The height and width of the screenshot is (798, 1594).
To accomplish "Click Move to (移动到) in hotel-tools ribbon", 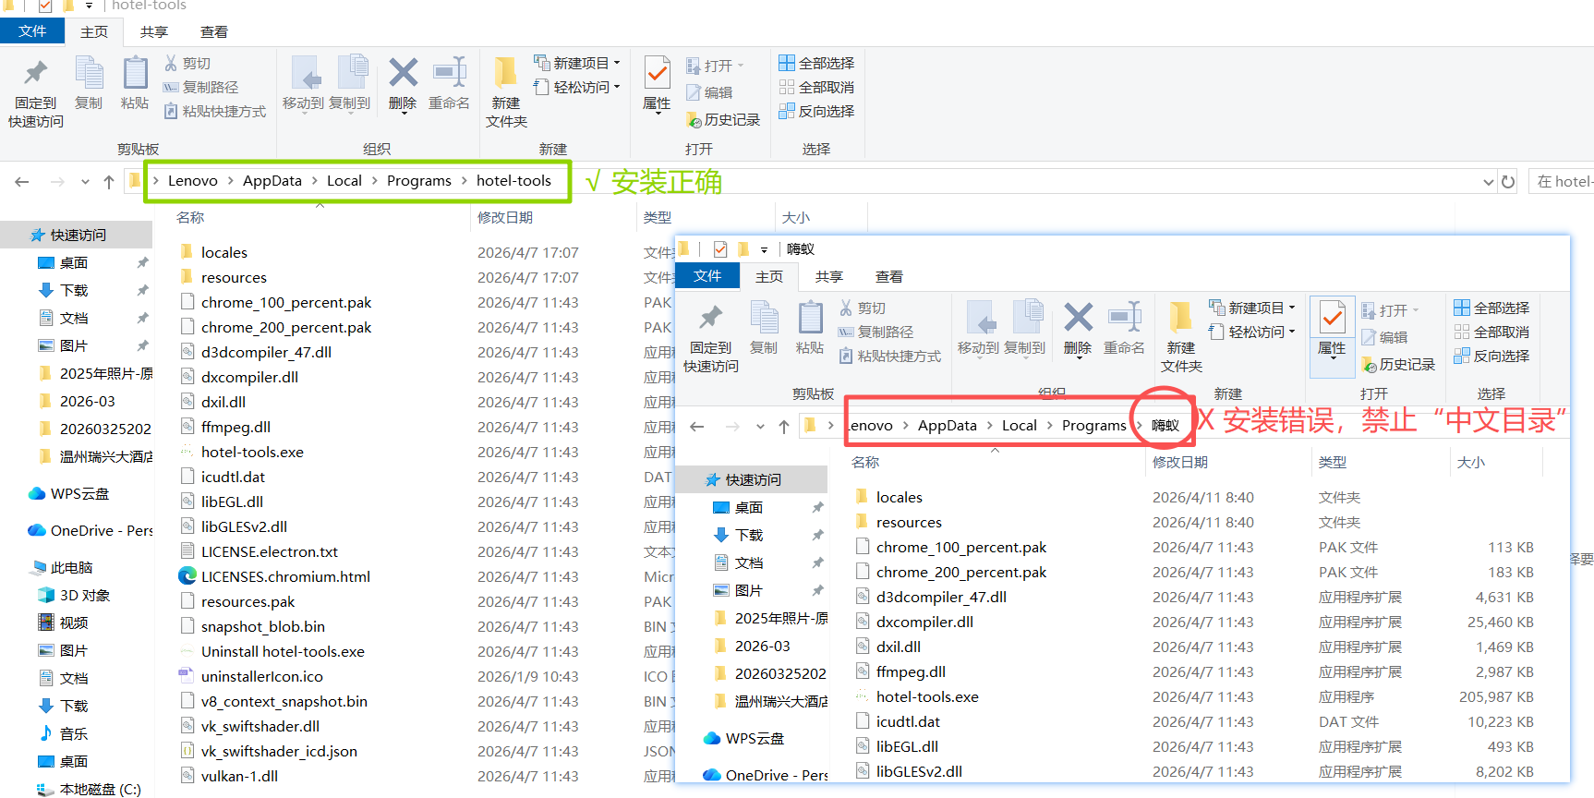I will point(303,84).
